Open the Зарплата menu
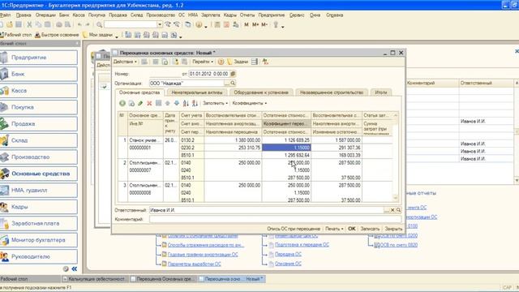Image resolution: width=519 pixels, height=292 pixels. pyautogui.click(x=211, y=15)
